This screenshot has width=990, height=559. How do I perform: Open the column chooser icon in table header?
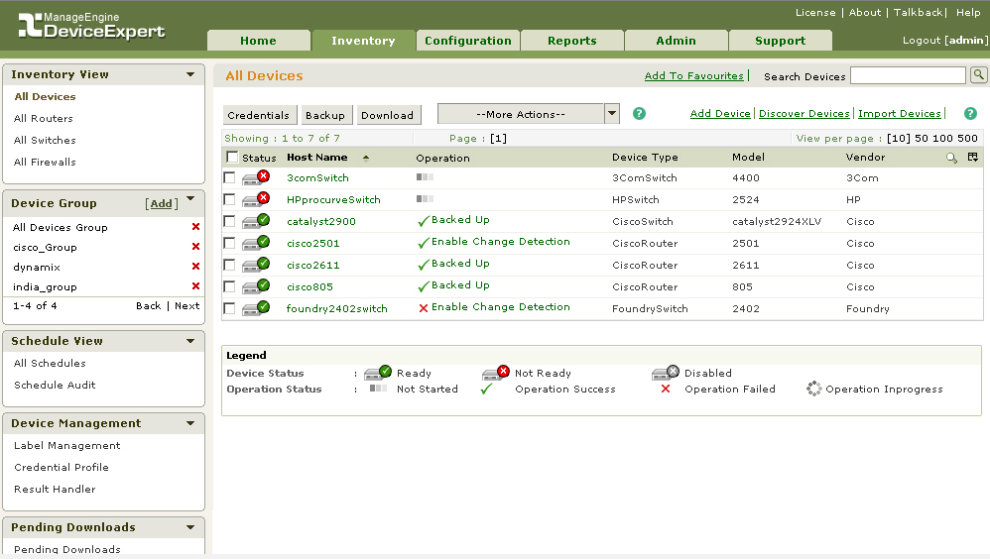coord(972,157)
